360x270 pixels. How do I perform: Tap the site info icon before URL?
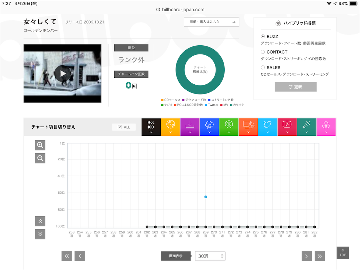click(x=158, y=9)
